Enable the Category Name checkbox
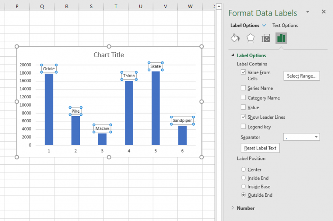 point(243,97)
